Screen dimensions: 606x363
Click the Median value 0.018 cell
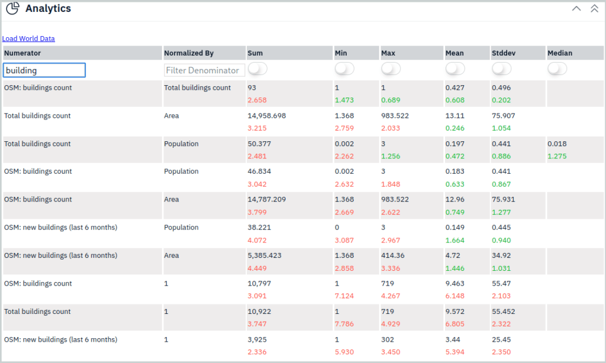(x=557, y=144)
